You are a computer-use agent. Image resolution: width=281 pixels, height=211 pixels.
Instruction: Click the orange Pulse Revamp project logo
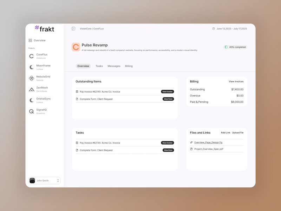pyautogui.click(x=76, y=47)
